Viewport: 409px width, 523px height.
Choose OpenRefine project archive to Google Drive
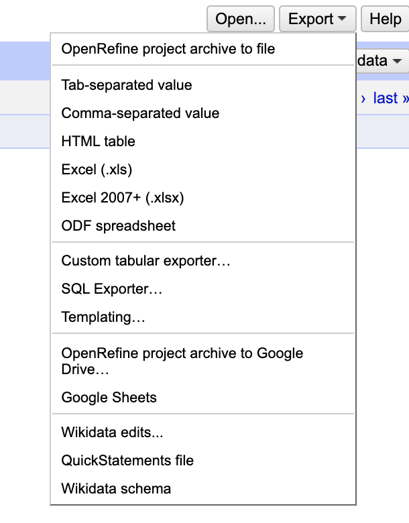point(203,361)
